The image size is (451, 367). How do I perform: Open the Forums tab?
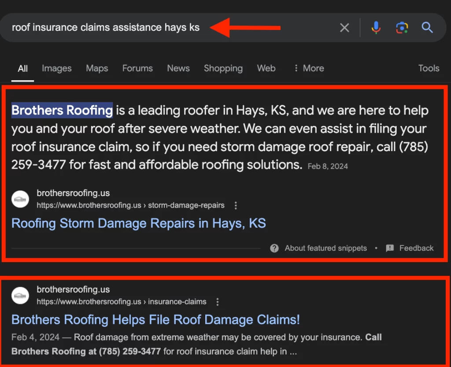tap(137, 68)
